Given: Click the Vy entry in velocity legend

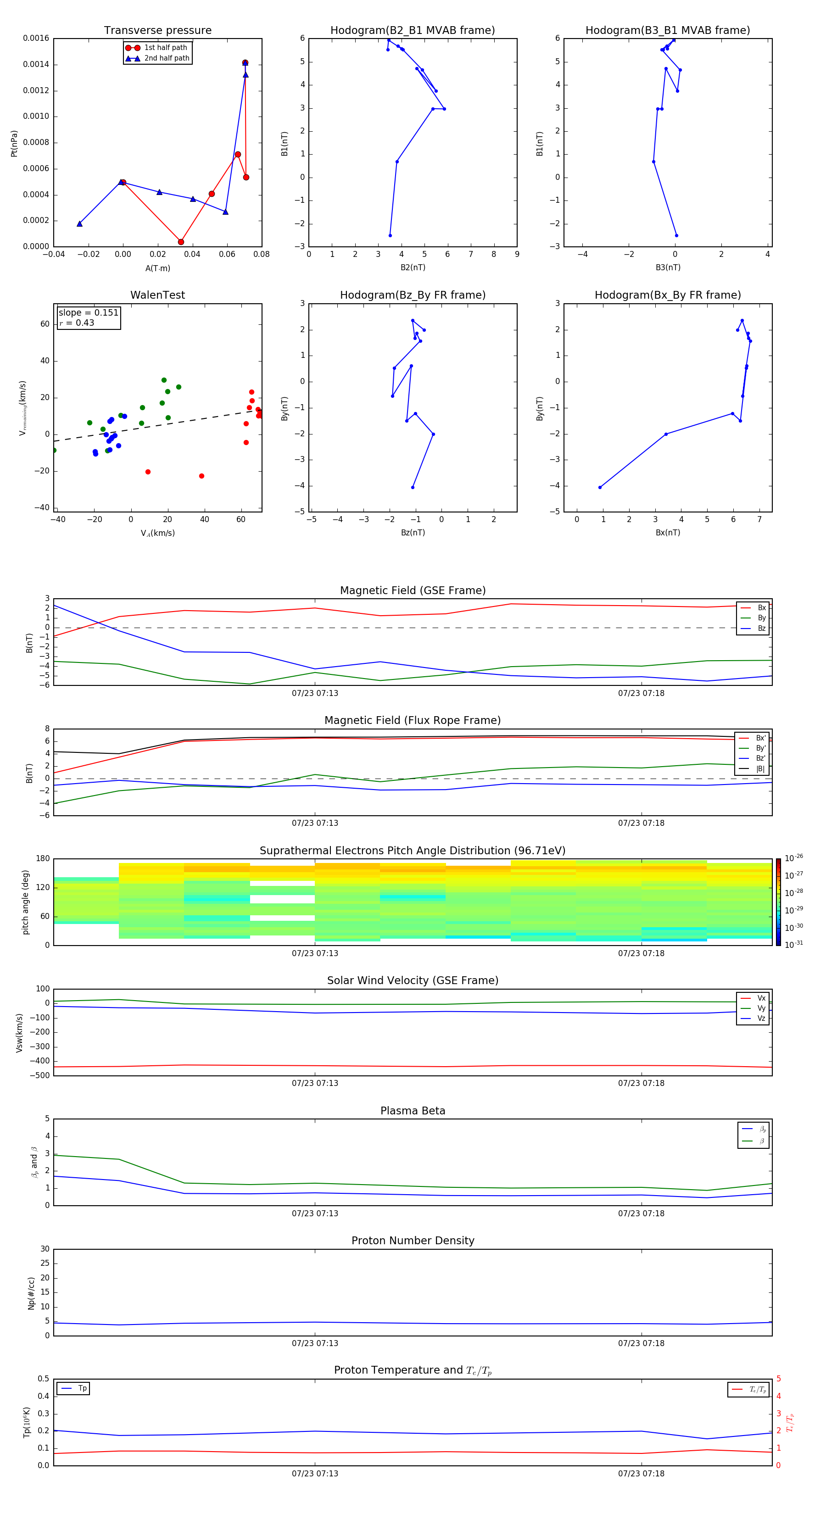Looking at the screenshot, I should pos(753,1008).
